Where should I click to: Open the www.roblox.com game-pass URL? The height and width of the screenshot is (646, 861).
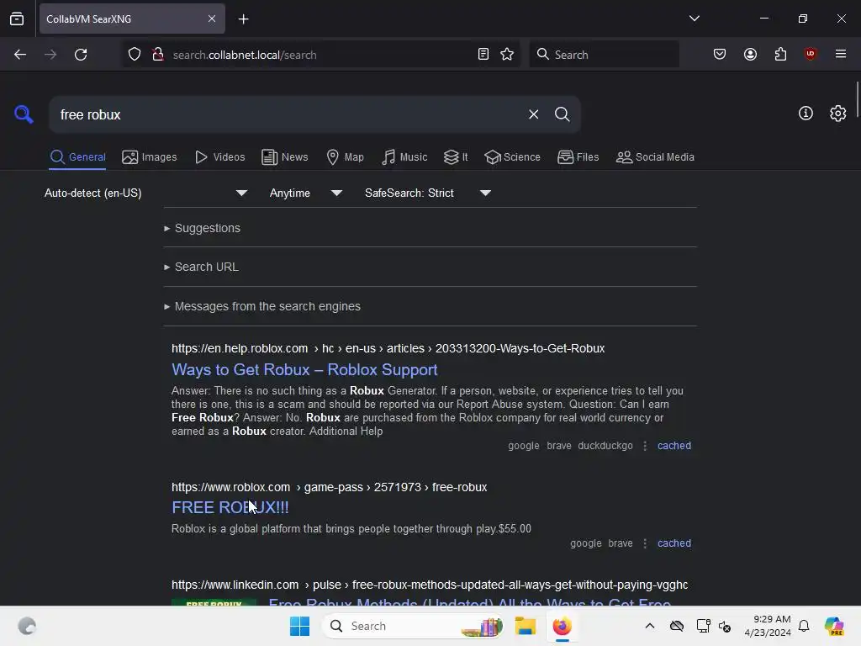(329, 487)
